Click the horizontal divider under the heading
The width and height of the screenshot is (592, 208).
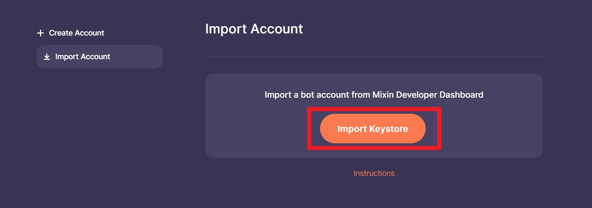click(x=374, y=56)
